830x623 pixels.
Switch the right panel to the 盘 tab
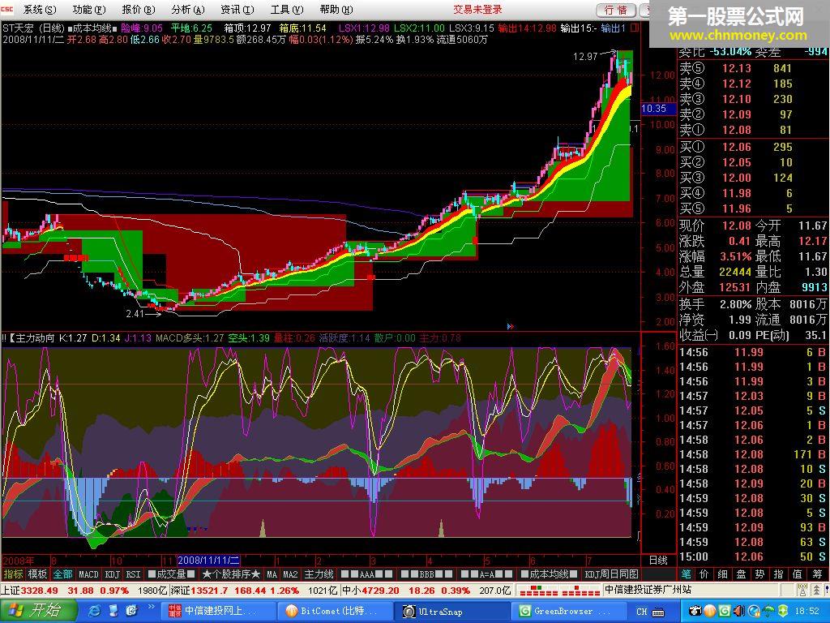741,574
